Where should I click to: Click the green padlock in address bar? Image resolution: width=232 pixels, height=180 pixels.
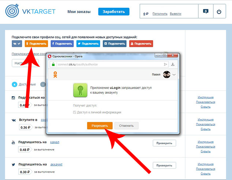53,64
